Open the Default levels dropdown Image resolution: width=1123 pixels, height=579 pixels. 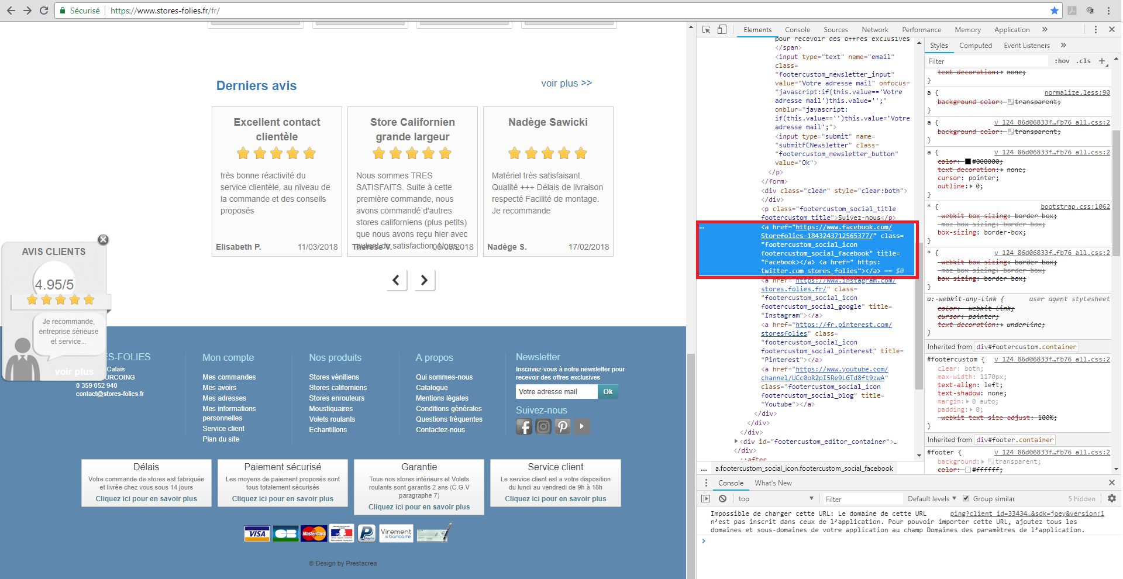[x=931, y=499]
